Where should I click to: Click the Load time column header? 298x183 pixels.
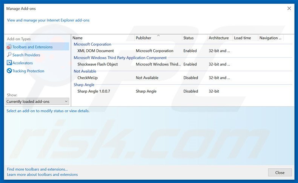point(244,38)
